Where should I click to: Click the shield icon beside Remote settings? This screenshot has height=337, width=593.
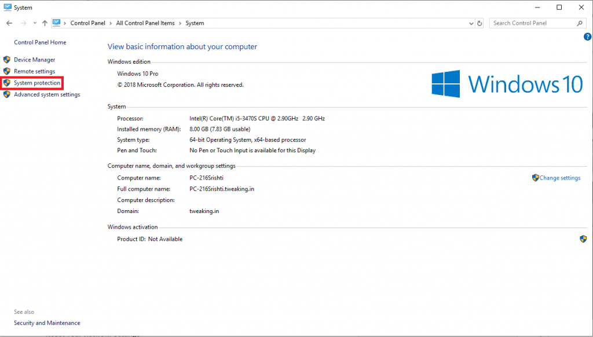point(7,71)
